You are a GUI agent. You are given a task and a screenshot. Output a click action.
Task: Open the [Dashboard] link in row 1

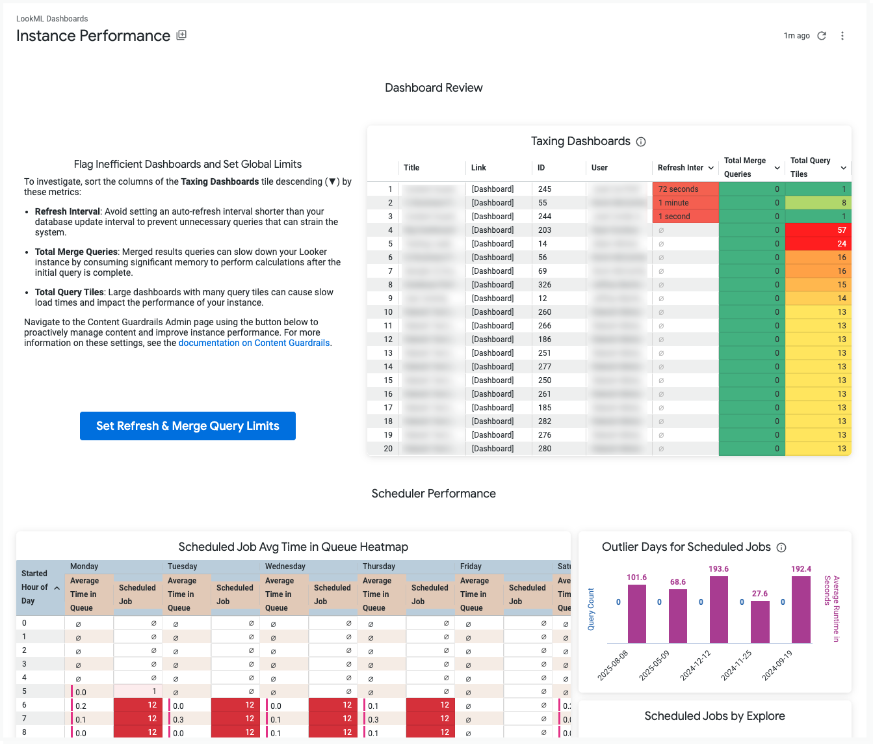pyautogui.click(x=493, y=189)
